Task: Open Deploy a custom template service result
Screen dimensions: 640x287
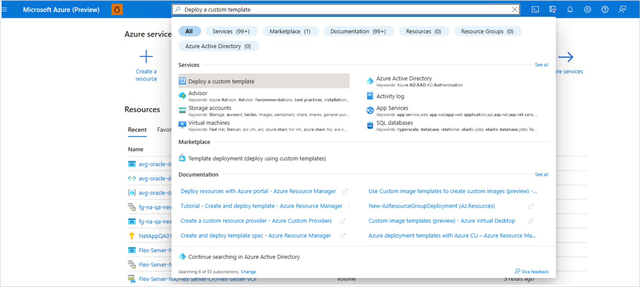Action: tap(264, 81)
